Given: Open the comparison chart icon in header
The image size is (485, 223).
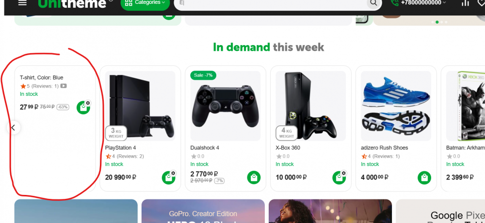Looking at the screenshot, I should tap(465, 2).
